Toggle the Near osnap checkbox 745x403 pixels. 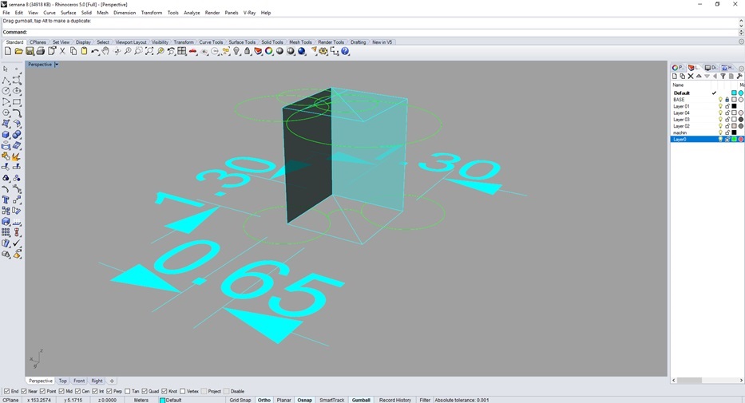click(x=24, y=391)
